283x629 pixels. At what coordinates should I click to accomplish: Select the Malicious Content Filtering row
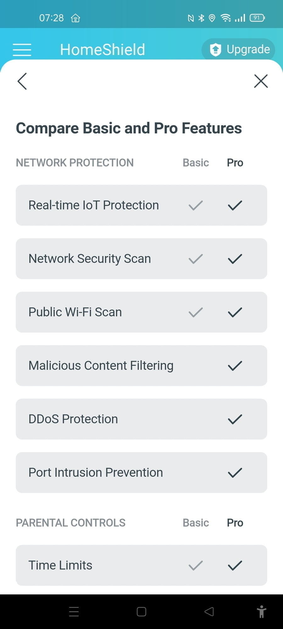[141, 366]
